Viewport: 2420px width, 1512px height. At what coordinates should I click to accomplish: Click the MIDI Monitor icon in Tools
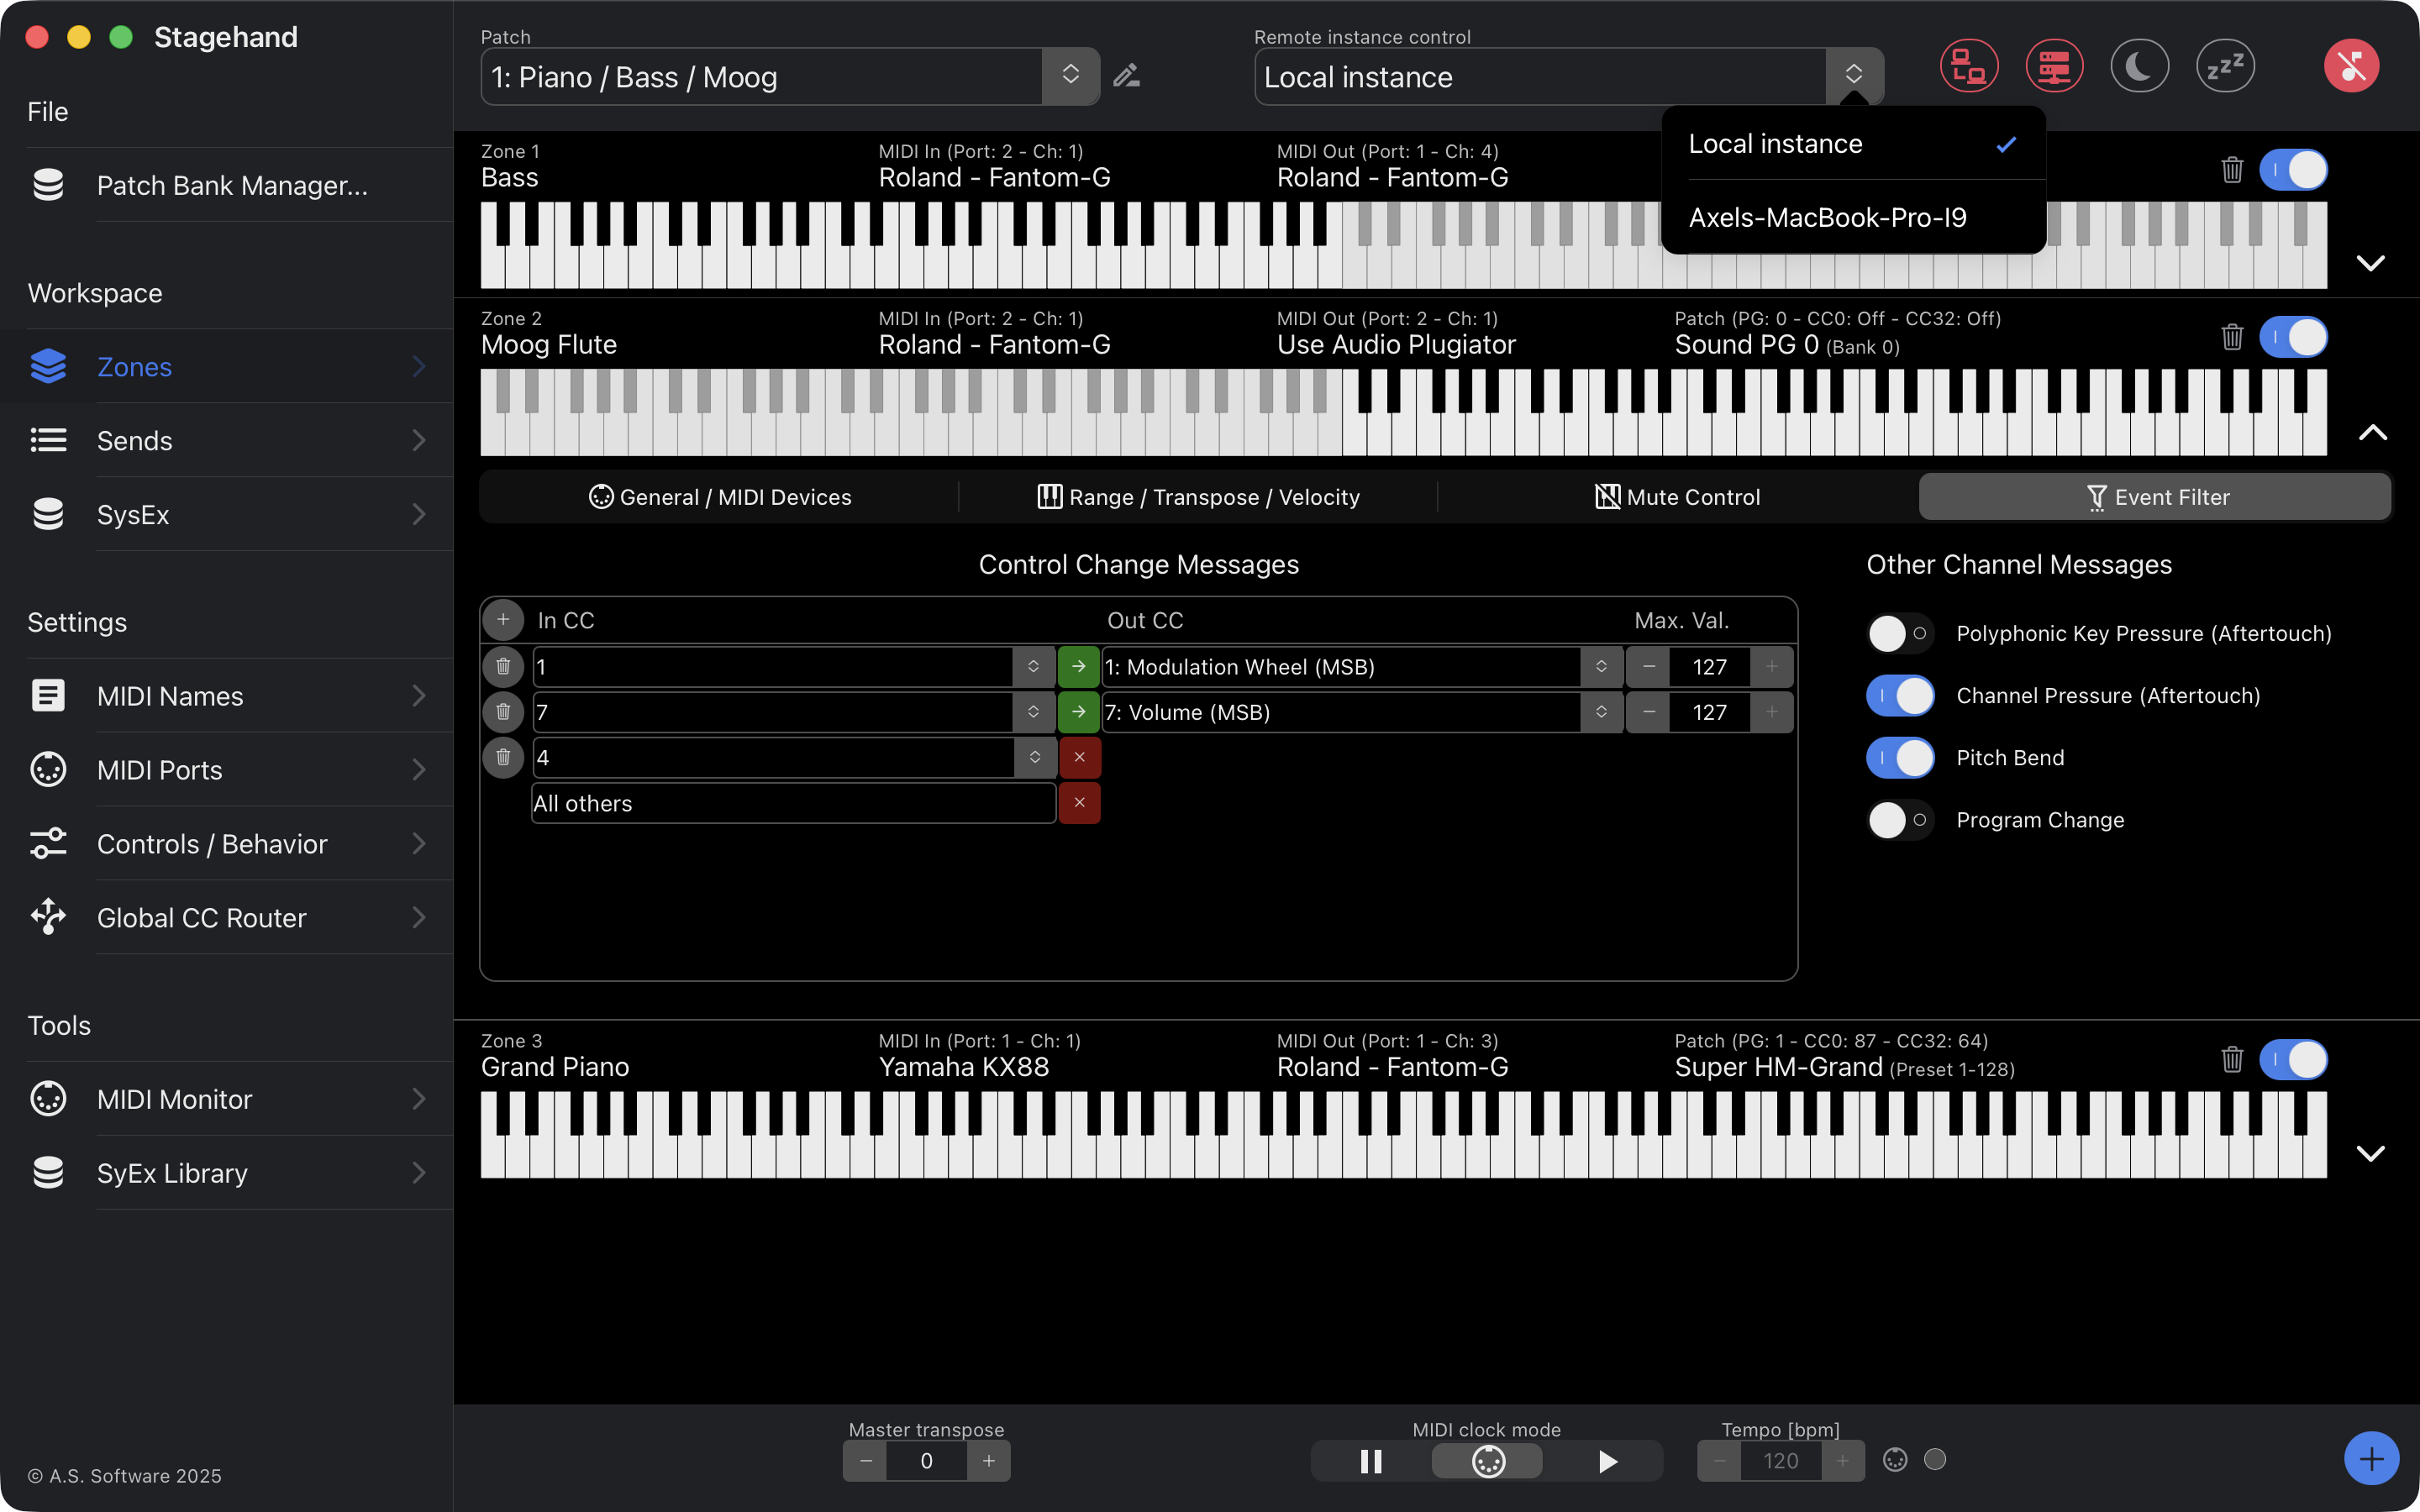pyautogui.click(x=48, y=1098)
